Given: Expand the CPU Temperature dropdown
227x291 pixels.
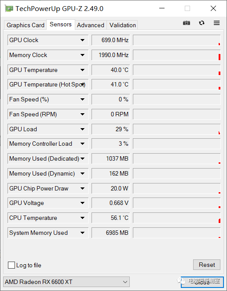Looking at the screenshot, I should (82, 218).
